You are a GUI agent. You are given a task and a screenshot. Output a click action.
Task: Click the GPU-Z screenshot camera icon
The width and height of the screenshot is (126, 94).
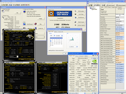(x=93, y=56)
